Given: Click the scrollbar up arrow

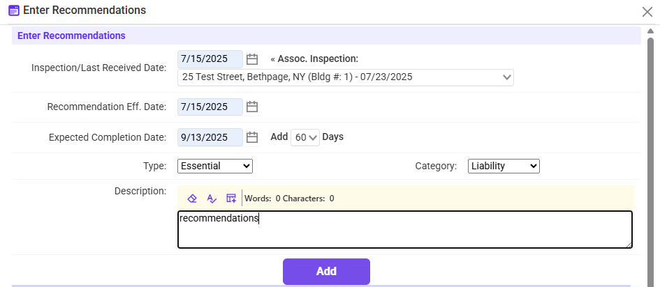Looking at the screenshot, I should coord(651,32).
